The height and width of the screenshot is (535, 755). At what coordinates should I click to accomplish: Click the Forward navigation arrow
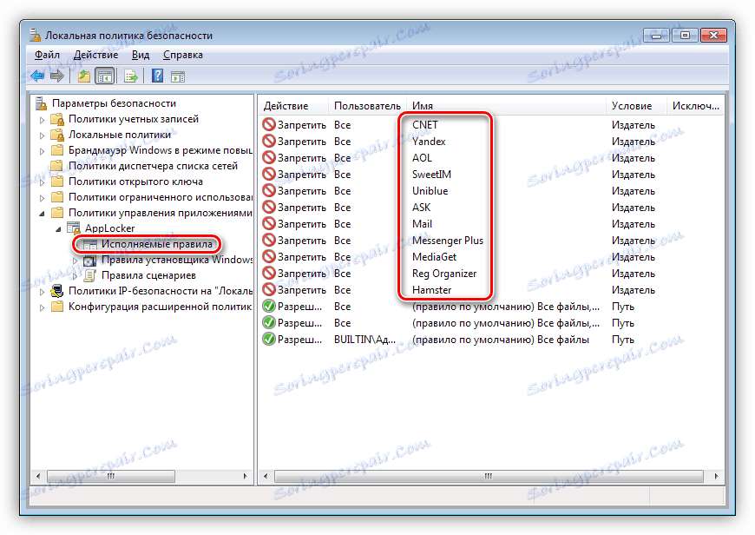coord(56,76)
